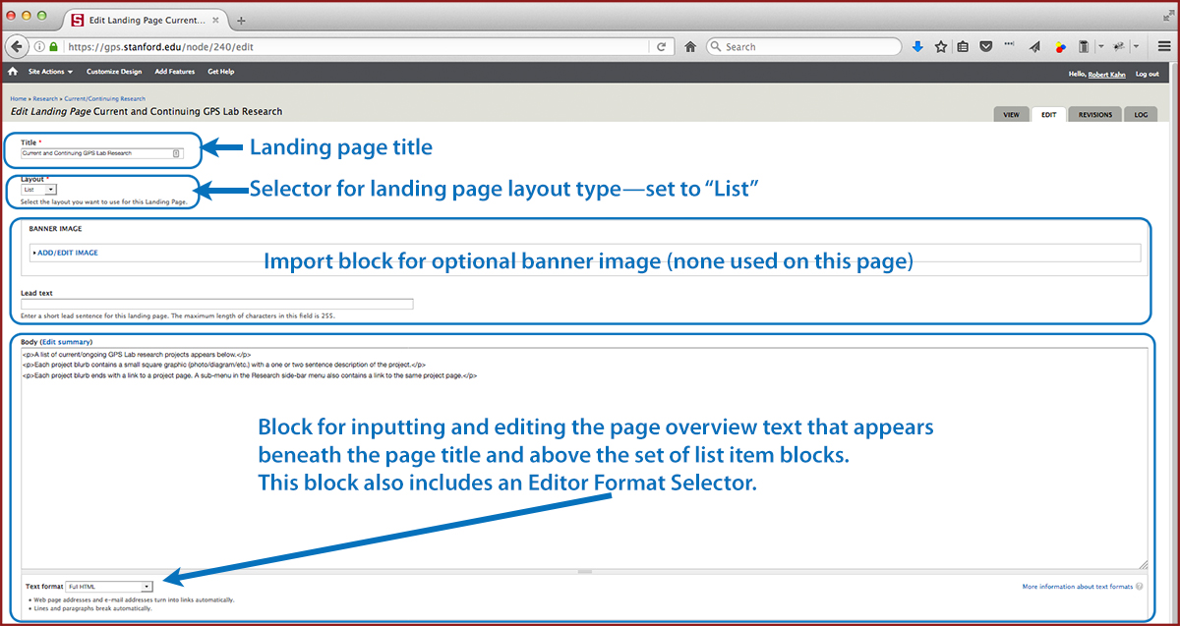The height and width of the screenshot is (626, 1180).
Task: Click into the Lead text input field
Action: tap(216, 304)
